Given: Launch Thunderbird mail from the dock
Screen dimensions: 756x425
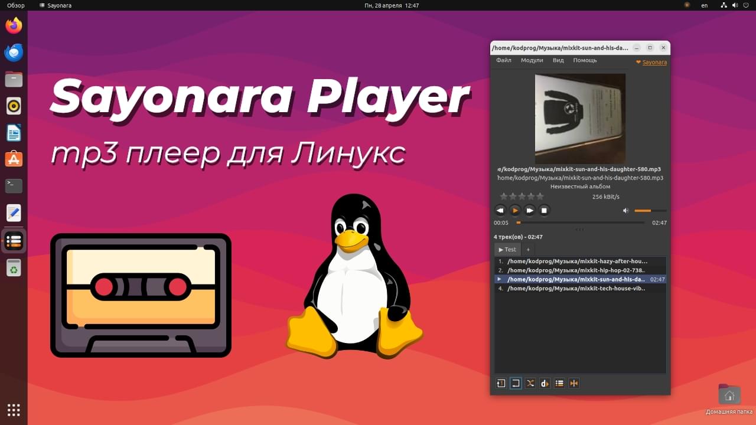Looking at the screenshot, I should [14, 53].
